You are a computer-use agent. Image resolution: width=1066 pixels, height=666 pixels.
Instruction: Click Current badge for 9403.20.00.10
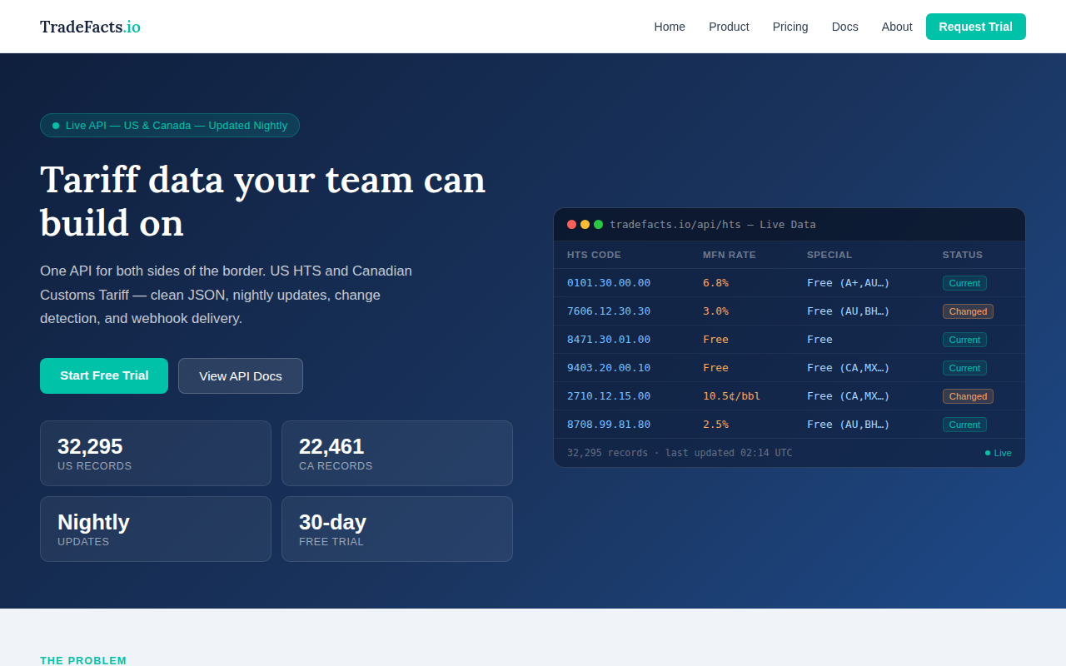(x=964, y=368)
